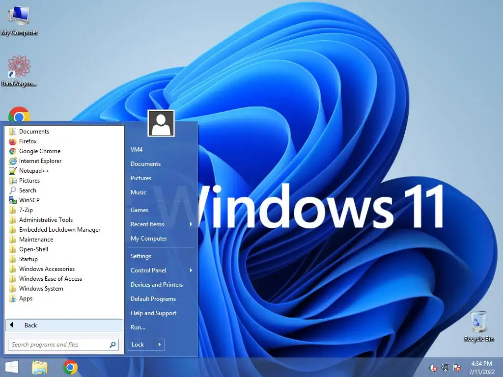Click the Internet Explorer icon in list

[x=12, y=161]
